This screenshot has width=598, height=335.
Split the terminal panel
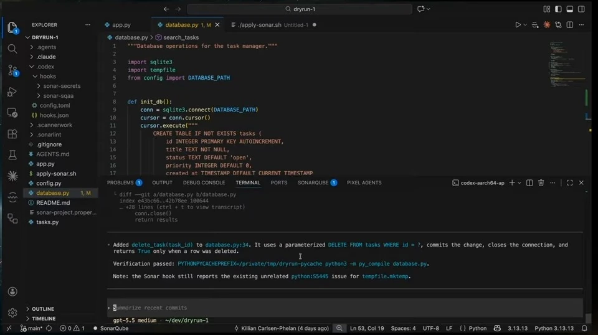(529, 183)
